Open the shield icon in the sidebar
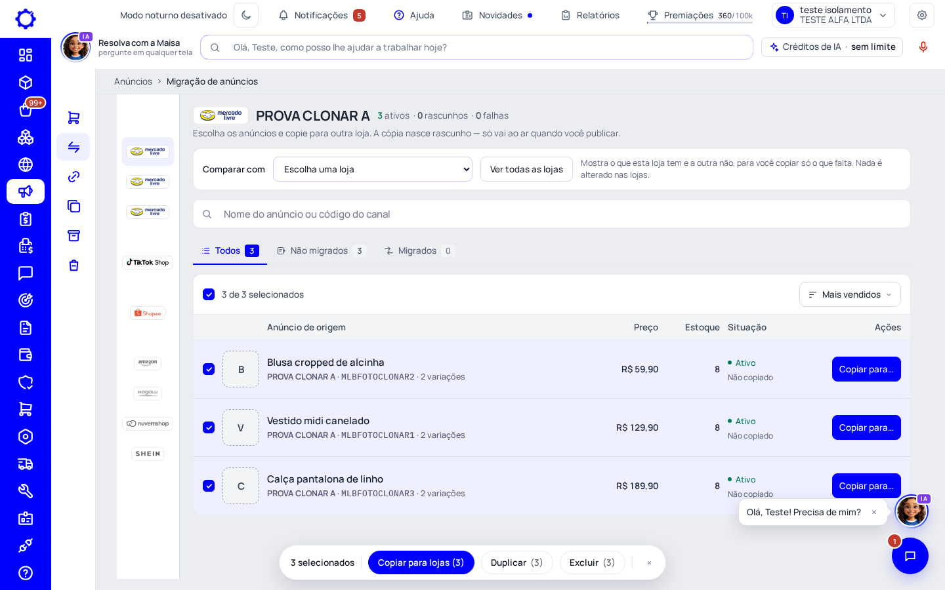The image size is (945, 590). [x=26, y=382]
